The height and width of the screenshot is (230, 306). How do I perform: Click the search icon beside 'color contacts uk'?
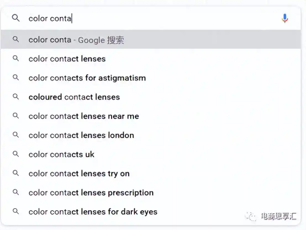click(16, 154)
